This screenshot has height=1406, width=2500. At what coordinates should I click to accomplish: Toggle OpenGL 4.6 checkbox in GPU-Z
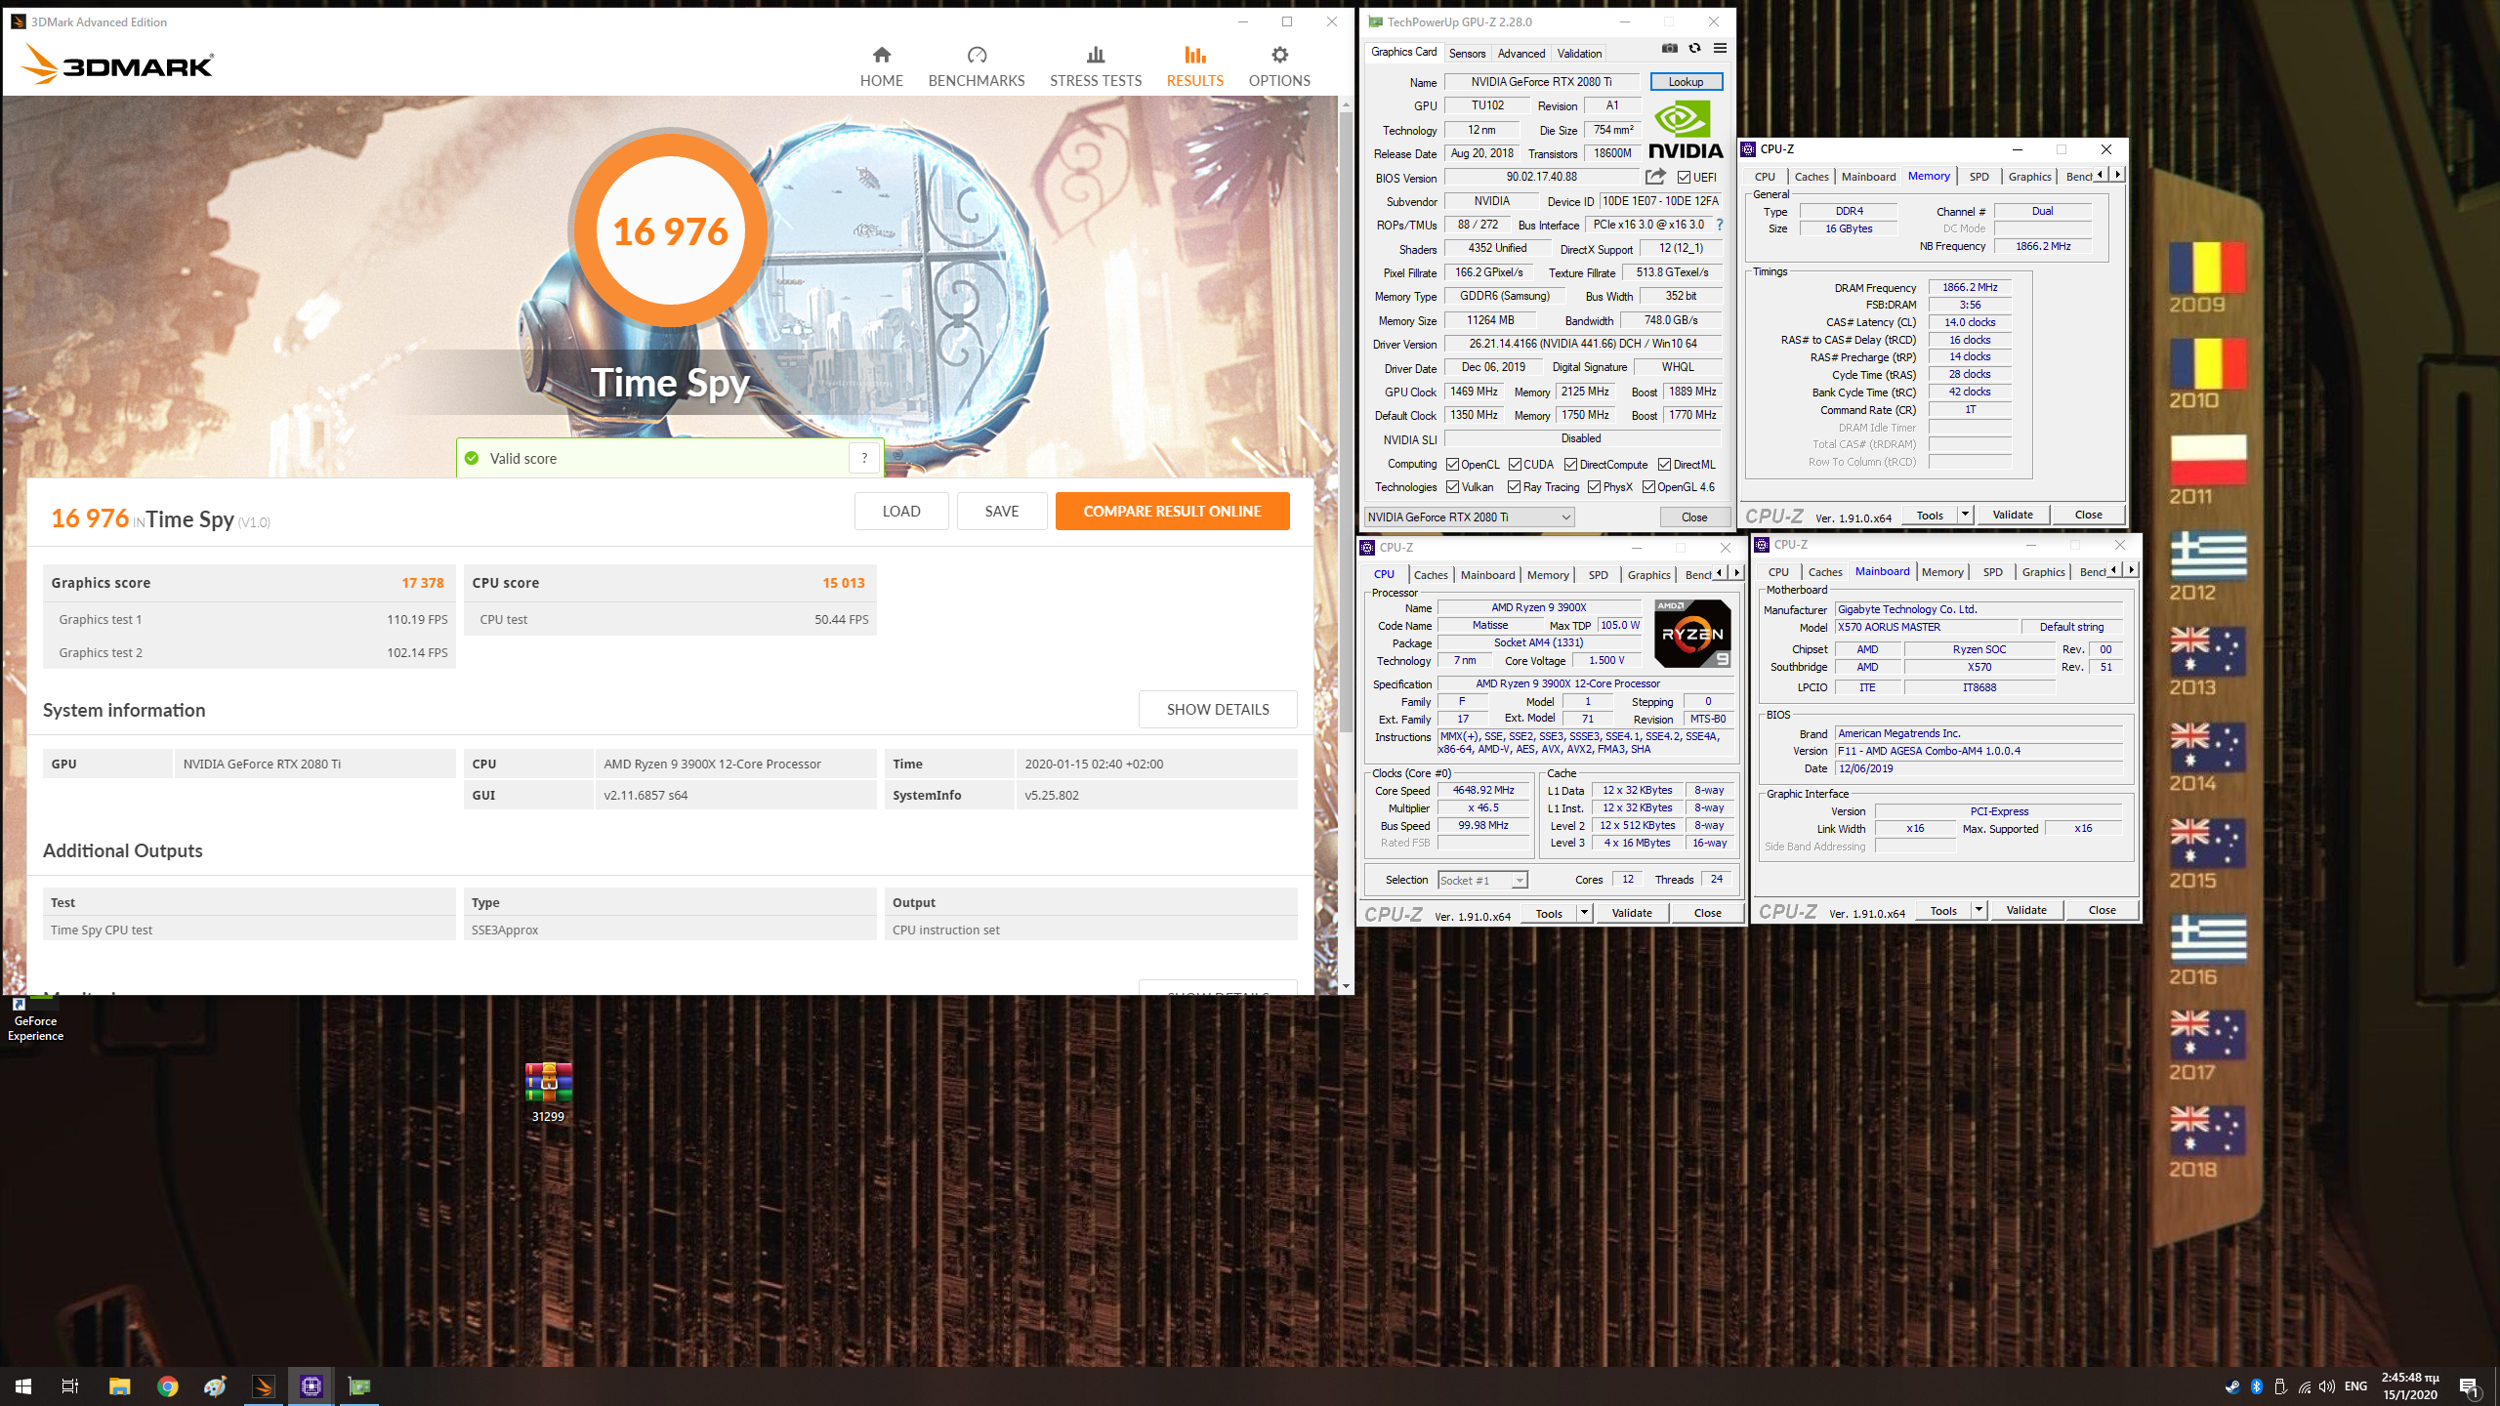click(1648, 487)
